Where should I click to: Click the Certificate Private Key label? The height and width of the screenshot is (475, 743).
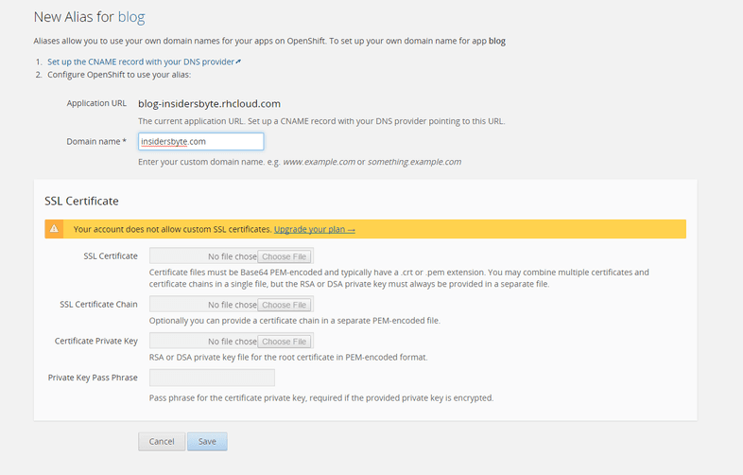[x=96, y=341]
